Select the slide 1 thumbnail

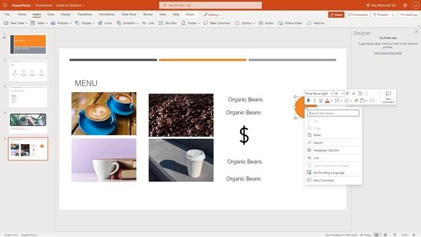click(28, 45)
